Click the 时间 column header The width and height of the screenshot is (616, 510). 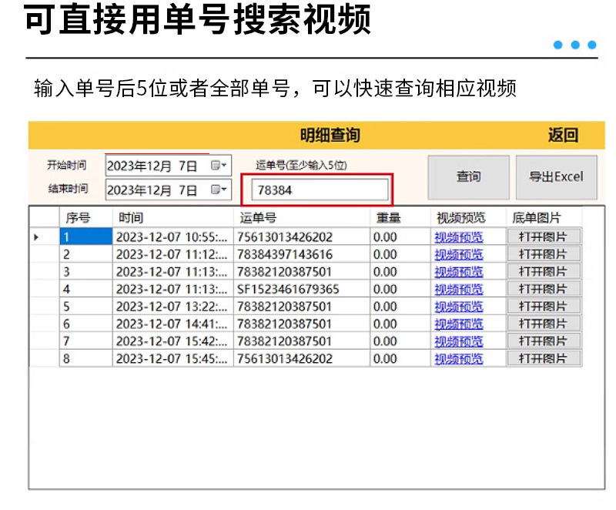coord(173,218)
